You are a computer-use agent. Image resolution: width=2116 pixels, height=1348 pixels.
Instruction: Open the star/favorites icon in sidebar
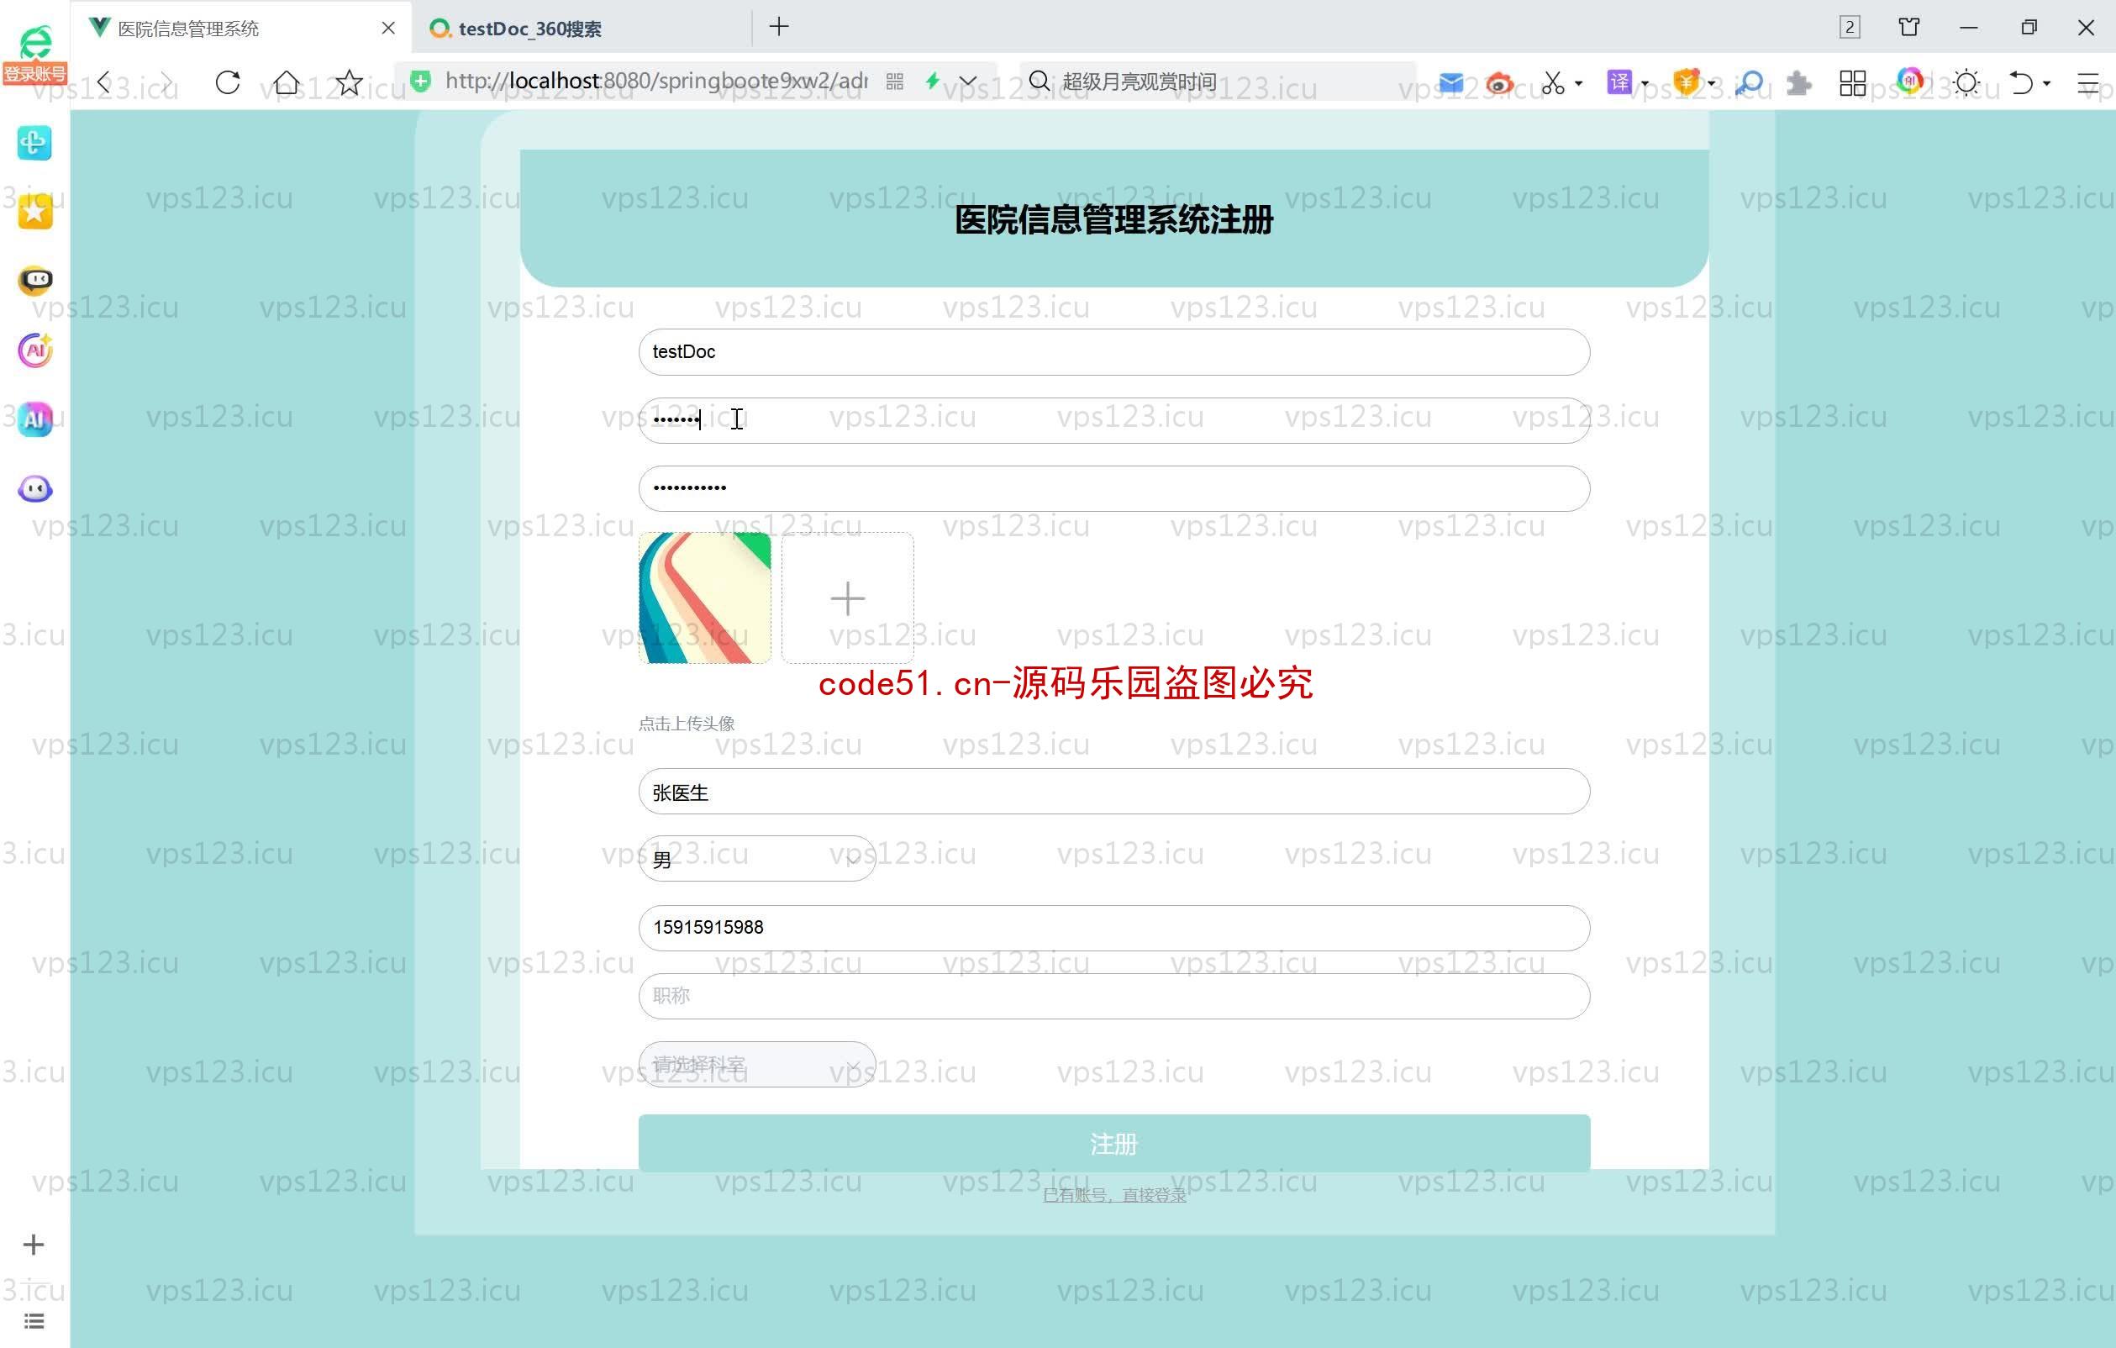point(34,213)
